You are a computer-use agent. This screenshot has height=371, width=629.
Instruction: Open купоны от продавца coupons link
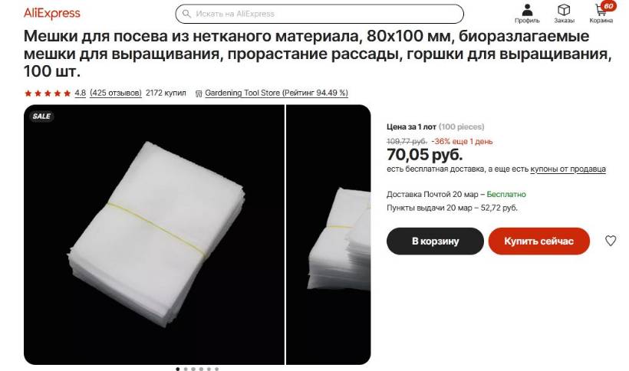click(x=568, y=169)
